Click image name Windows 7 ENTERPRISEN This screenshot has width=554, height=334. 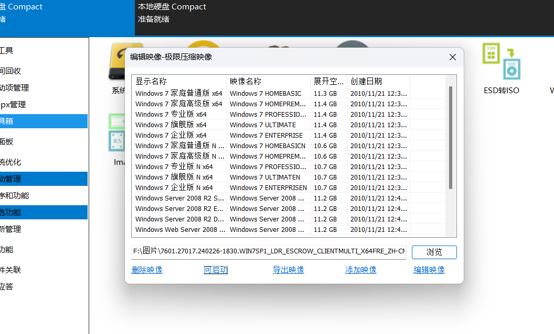point(268,187)
